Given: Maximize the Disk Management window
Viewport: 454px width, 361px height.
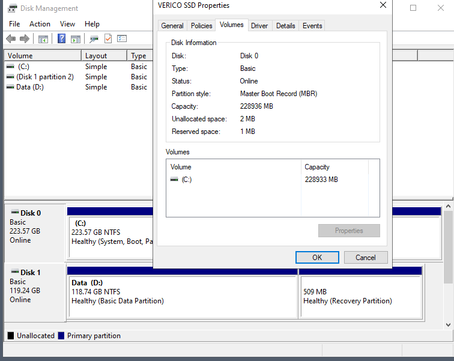Looking at the screenshot, I should click(413, 8).
